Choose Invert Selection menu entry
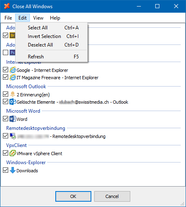 [52, 36]
